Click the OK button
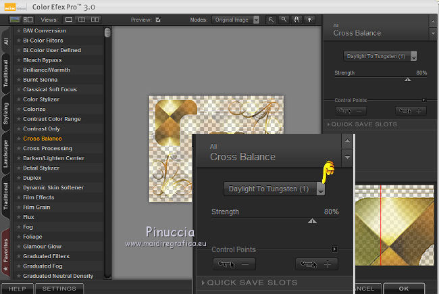Screen dimensions: 439x294 tap(404, 289)
